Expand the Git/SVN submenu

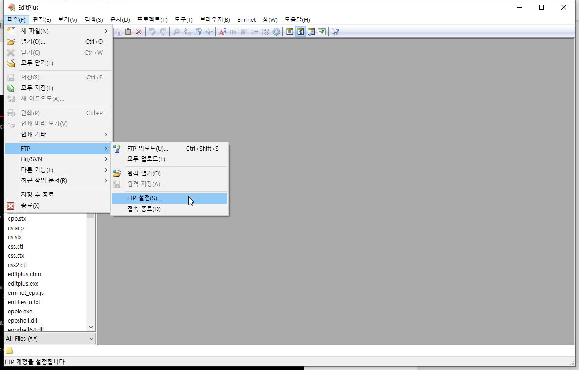[58, 159]
